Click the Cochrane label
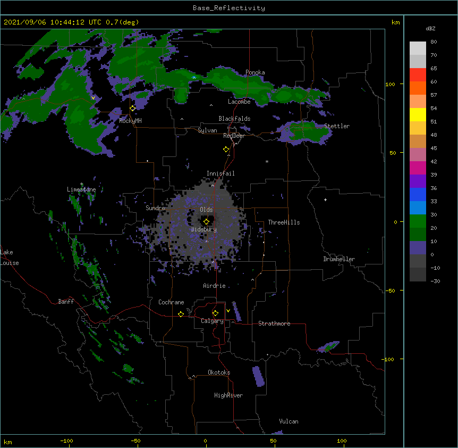The width and height of the screenshot is (458, 448). tap(171, 302)
